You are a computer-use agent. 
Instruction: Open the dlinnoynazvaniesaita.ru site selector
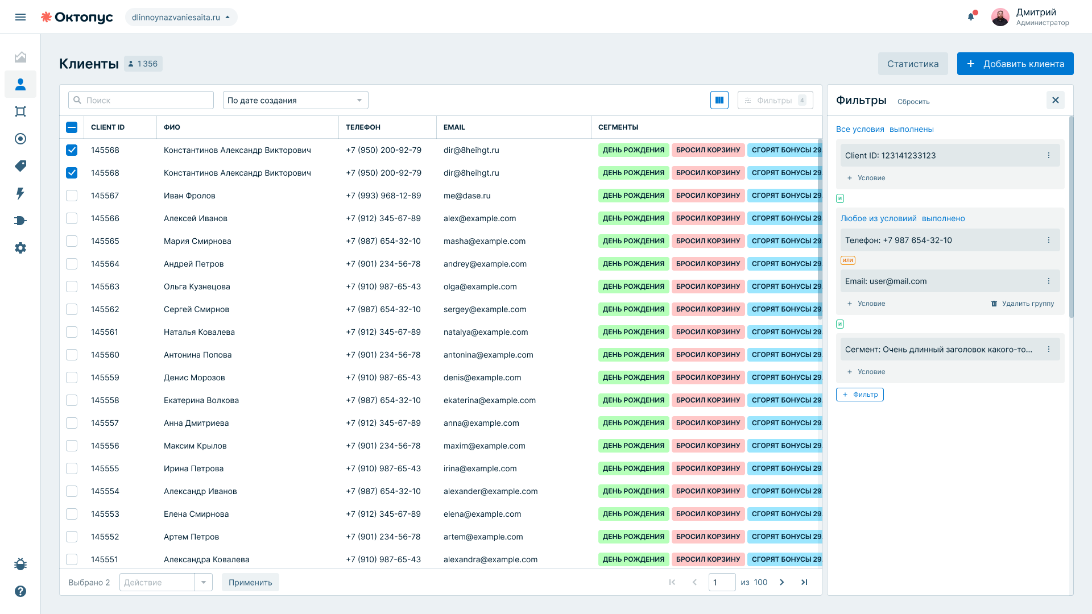click(181, 17)
